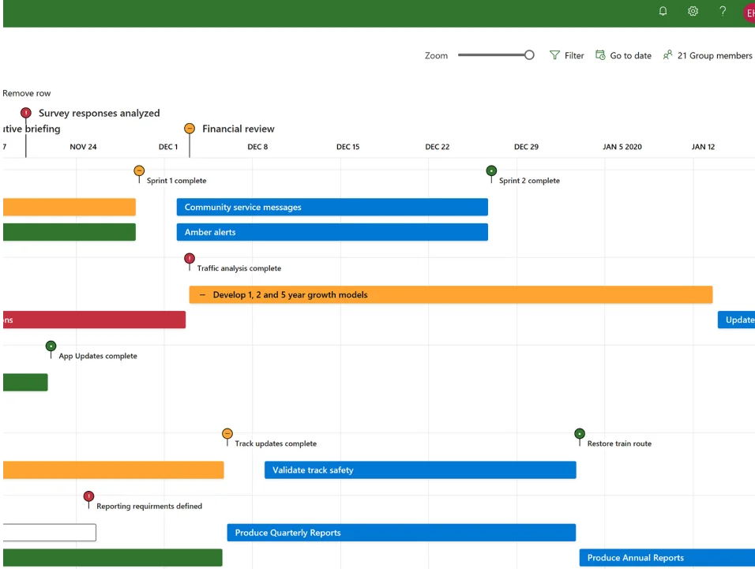The height and width of the screenshot is (569, 755).
Task: Open the Produce Quarterly Reports task
Action: 400,533
